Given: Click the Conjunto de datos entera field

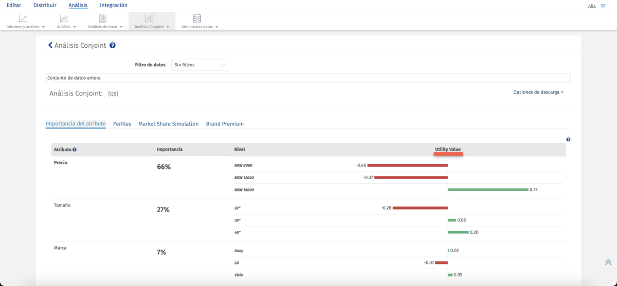Looking at the screenshot, I should pos(308,78).
